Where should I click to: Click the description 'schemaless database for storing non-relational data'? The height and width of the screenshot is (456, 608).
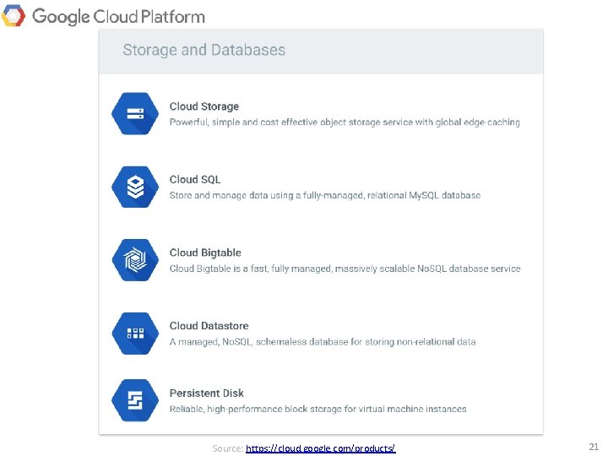(x=323, y=342)
